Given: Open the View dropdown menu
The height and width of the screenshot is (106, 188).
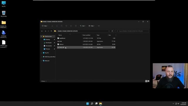Looking at the screenshot, I should coord(92,26).
